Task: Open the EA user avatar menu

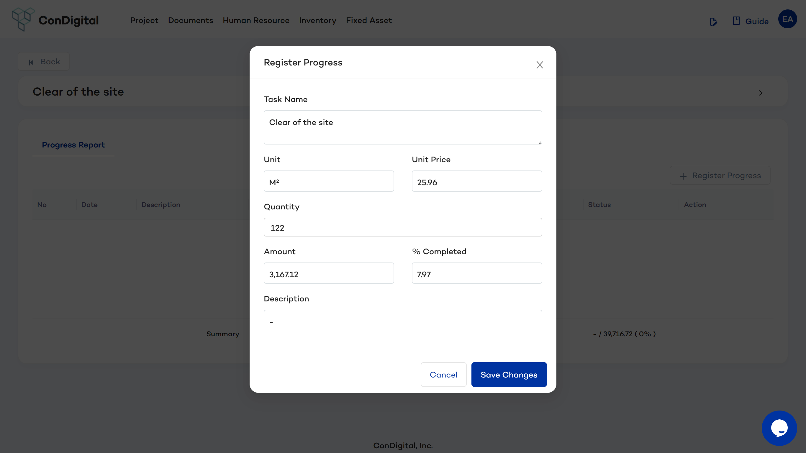Action: pyautogui.click(x=787, y=19)
